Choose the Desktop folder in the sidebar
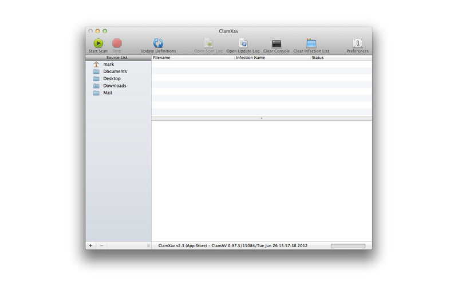 click(x=112, y=78)
